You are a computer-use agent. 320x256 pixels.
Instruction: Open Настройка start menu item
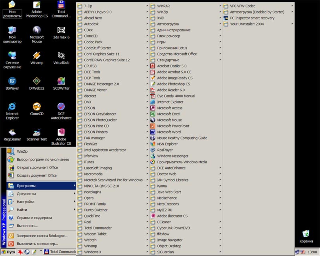41,202
